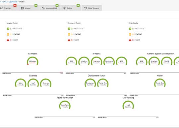
Task: Click the Liveness section title
Action: point(33,76)
